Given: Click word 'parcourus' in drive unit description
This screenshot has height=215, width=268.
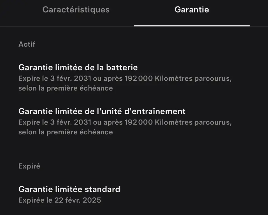Looking at the screenshot, I should coord(213,122).
